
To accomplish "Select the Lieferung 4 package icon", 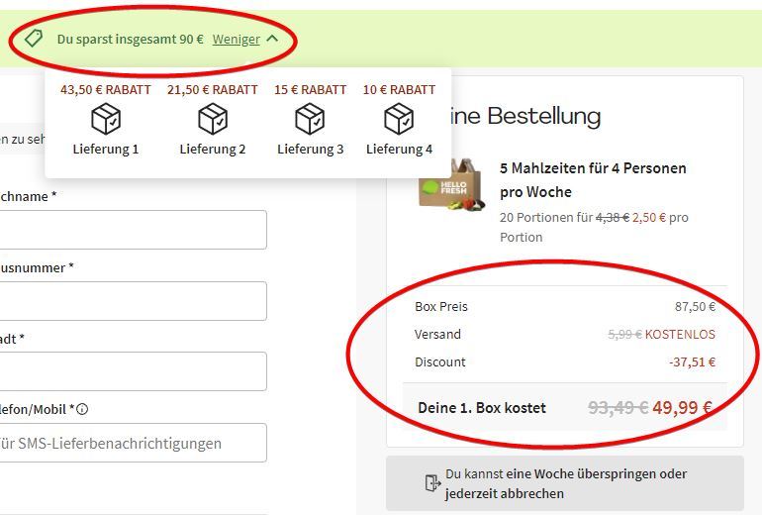I will 399,120.
